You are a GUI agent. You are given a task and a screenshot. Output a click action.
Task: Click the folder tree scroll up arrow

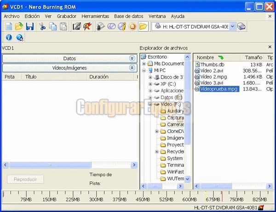(187, 57)
